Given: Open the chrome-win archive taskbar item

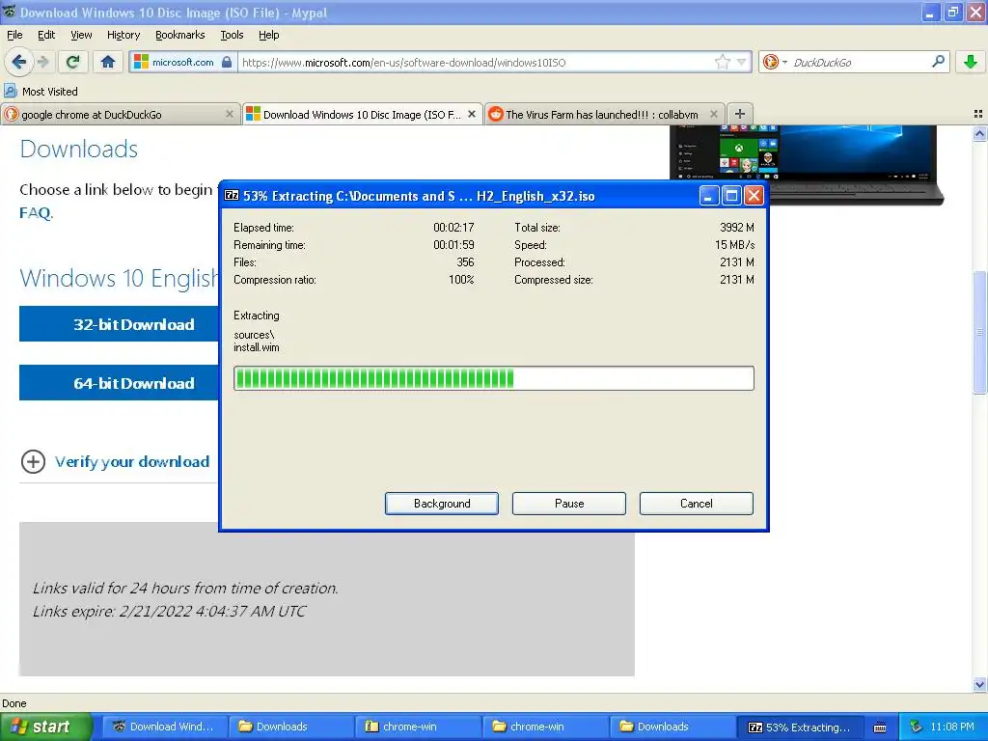Looking at the screenshot, I should (417, 727).
